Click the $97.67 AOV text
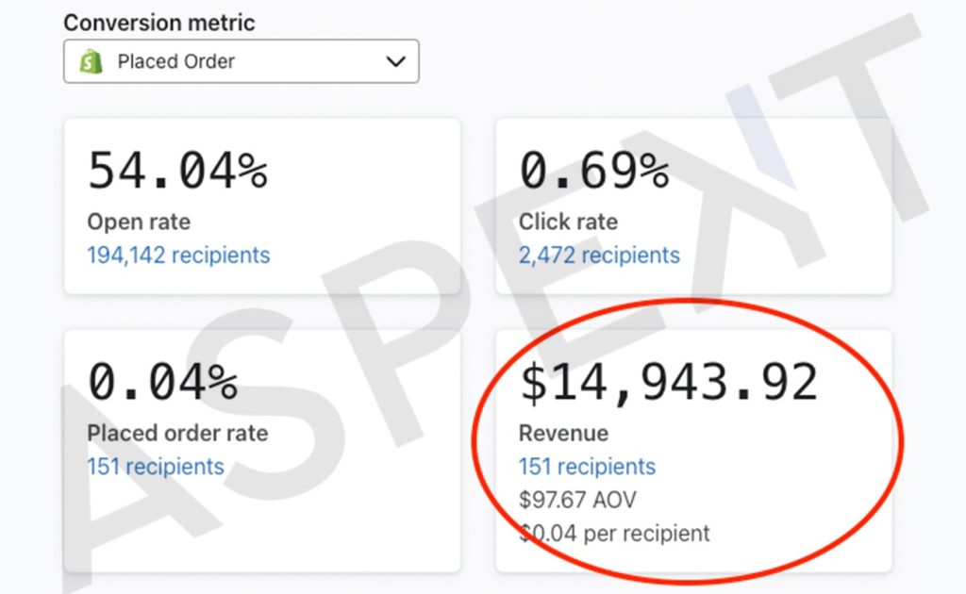This screenshot has height=594, width=966. [577, 500]
